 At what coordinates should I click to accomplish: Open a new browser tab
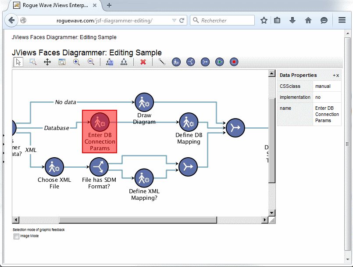109,6
